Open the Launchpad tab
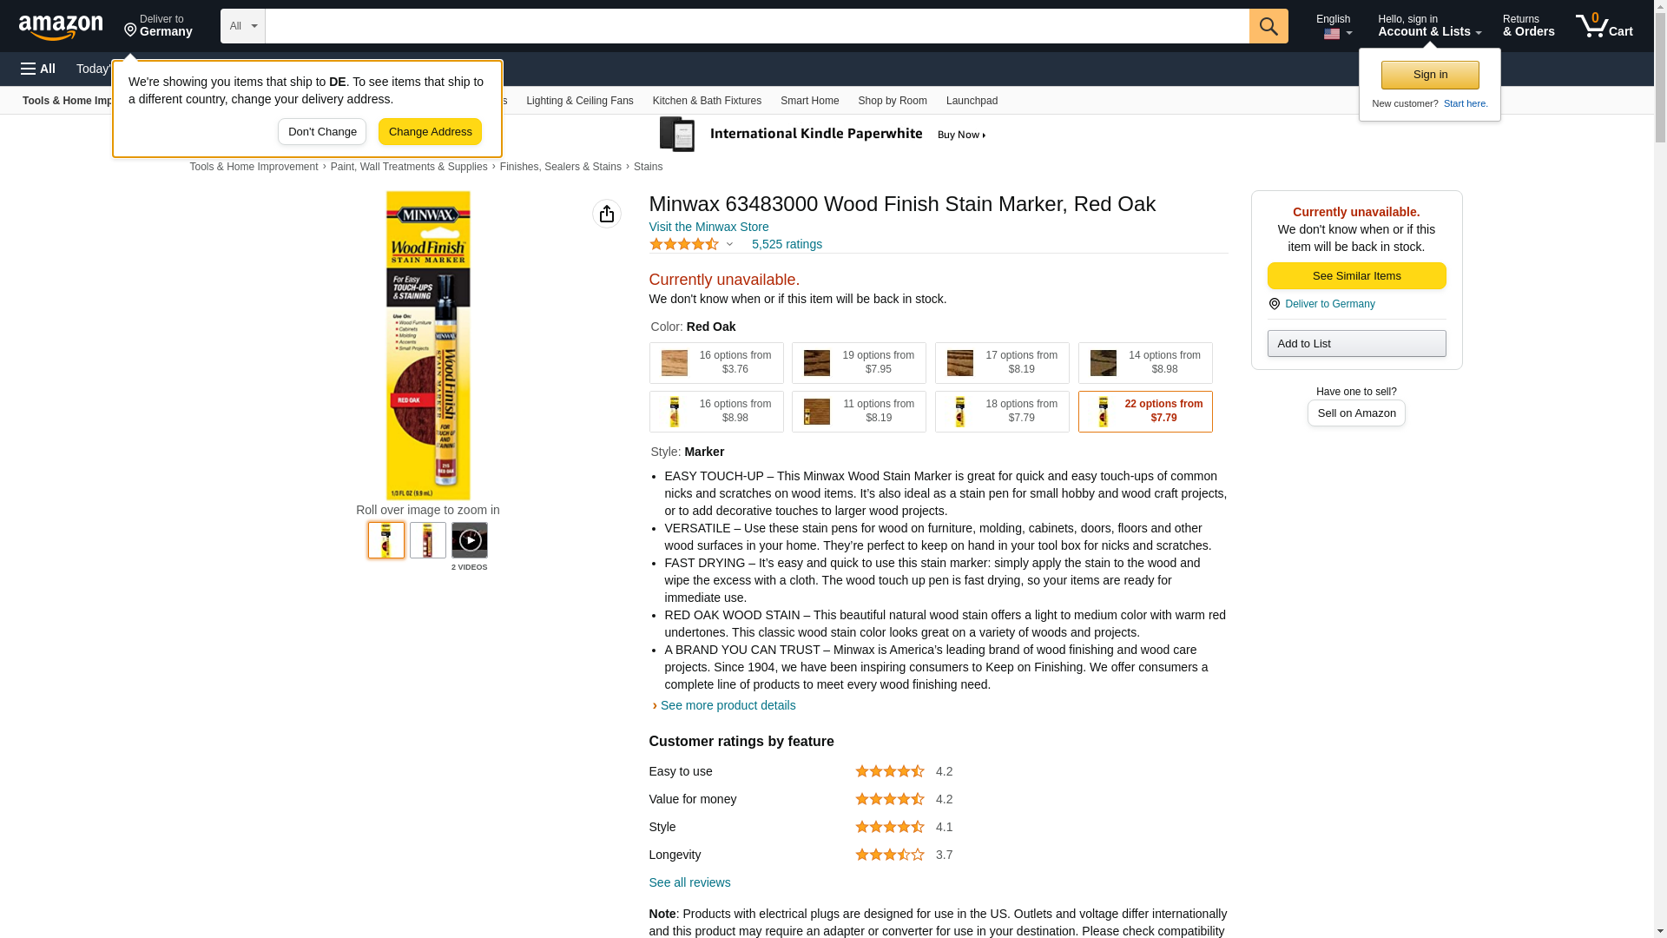Image resolution: width=1667 pixels, height=938 pixels. click(x=972, y=101)
